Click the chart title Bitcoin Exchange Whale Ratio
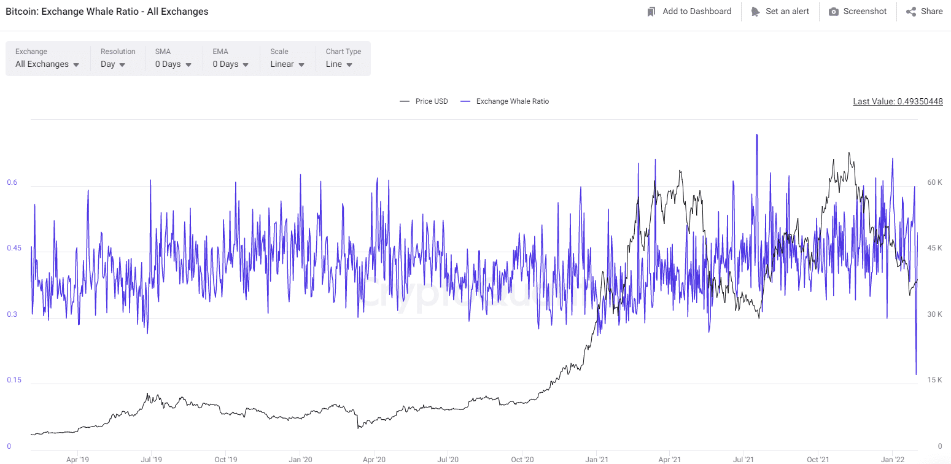Screen dimensions: 951x464 pyautogui.click(x=107, y=12)
